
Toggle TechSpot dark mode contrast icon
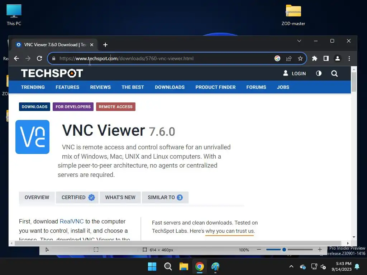tap(319, 73)
